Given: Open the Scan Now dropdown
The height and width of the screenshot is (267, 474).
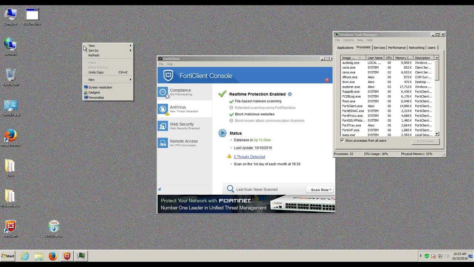Looking at the screenshot, I should tap(320, 189).
